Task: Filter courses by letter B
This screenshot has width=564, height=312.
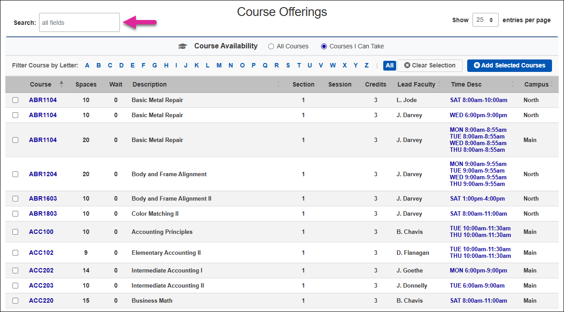Action: point(99,66)
